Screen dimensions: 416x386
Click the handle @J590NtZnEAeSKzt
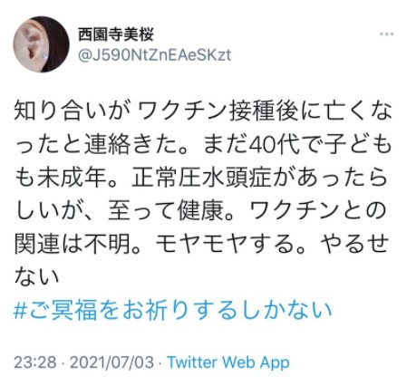pyautogui.click(x=155, y=55)
